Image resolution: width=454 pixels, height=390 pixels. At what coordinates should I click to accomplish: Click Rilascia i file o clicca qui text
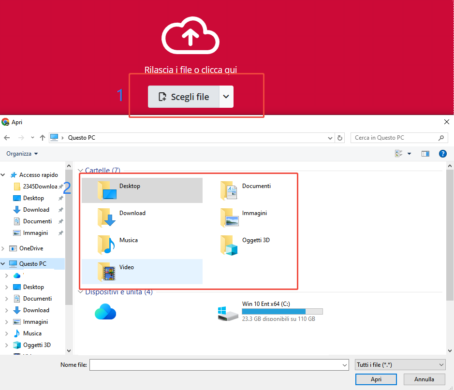coord(190,70)
